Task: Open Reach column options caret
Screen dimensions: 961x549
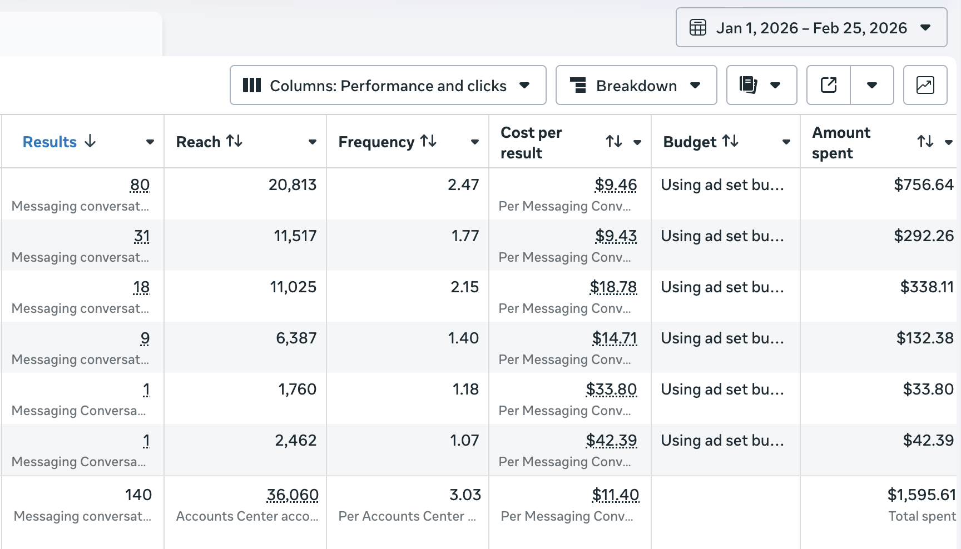Action: coord(312,142)
